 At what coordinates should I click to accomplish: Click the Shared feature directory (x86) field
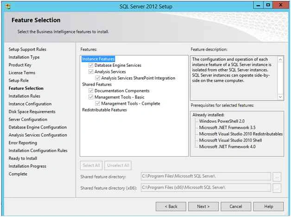click(x=206, y=187)
